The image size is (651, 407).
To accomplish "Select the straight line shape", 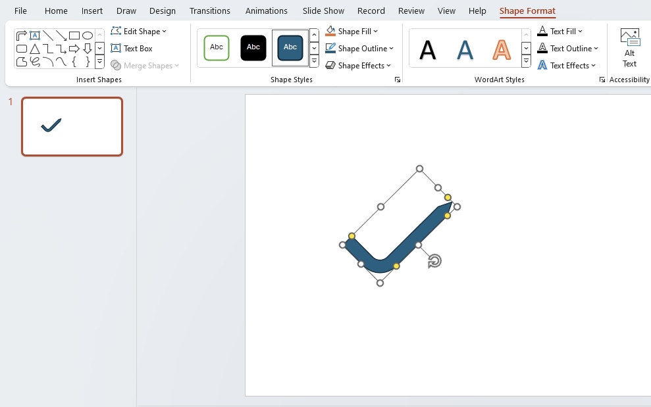I will pos(48,36).
